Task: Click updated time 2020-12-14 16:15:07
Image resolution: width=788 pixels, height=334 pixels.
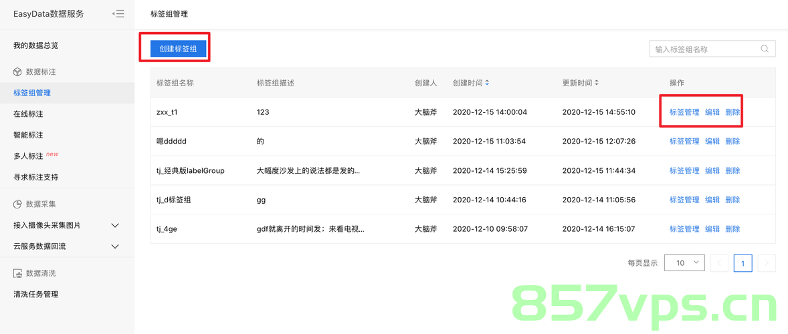Action: (599, 229)
